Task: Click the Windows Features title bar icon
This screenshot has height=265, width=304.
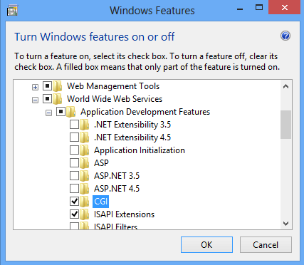Action: tap(12, 11)
